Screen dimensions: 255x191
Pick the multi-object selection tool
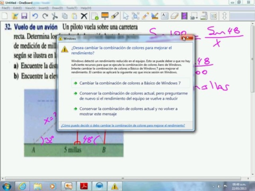135,16
